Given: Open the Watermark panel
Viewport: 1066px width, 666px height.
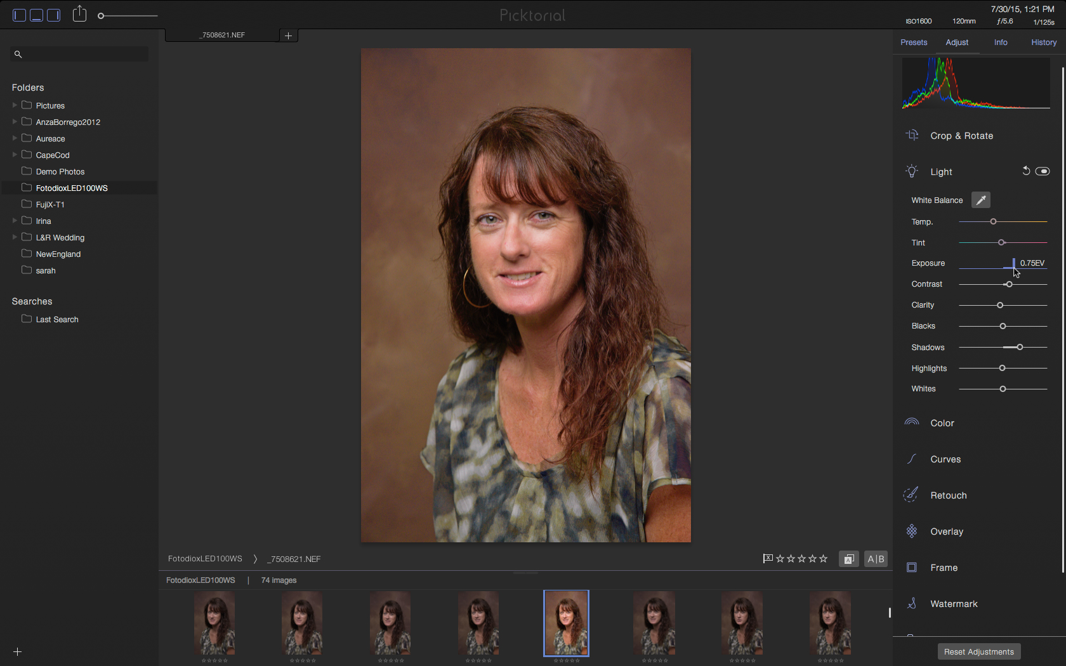Looking at the screenshot, I should (953, 604).
